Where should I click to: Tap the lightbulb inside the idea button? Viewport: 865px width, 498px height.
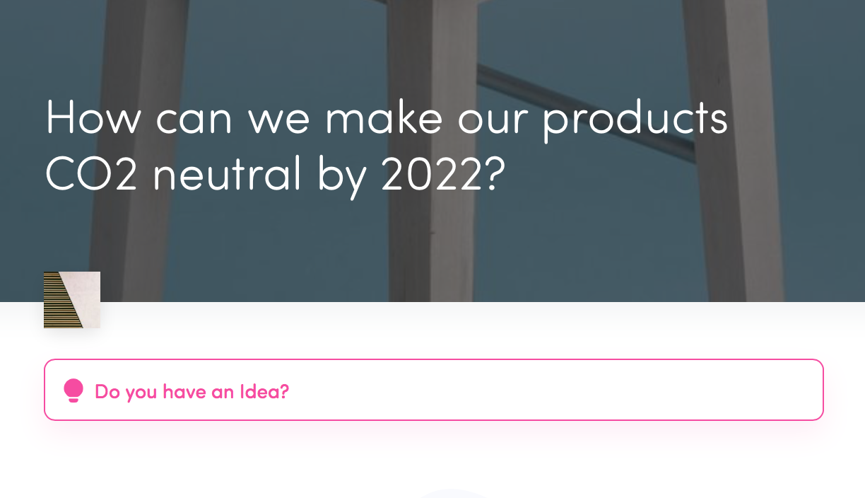(x=73, y=390)
